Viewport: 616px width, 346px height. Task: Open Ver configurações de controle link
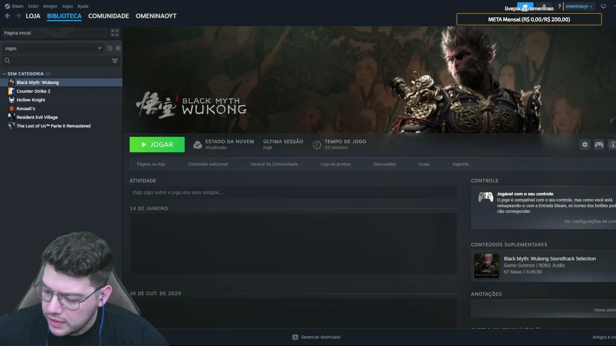[590, 222]
